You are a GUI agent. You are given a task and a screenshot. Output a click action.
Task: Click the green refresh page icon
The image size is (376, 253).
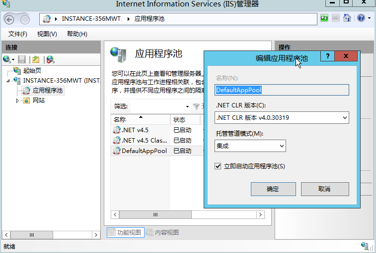click(x=324, y=18)
